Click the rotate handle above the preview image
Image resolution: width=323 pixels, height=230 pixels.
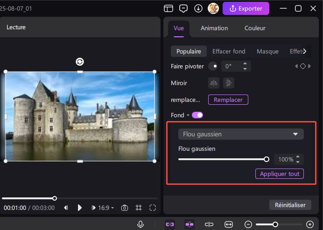tap(80, 61)
